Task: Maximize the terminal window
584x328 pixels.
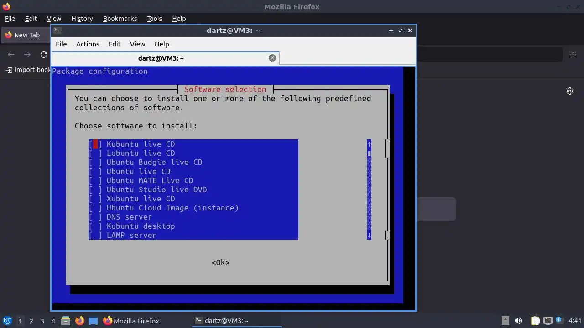Action: (401, 31)
